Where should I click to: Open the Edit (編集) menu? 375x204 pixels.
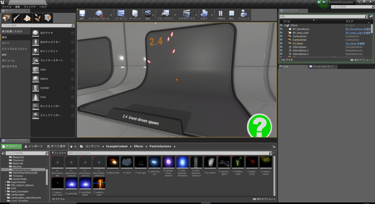[18, 7]
